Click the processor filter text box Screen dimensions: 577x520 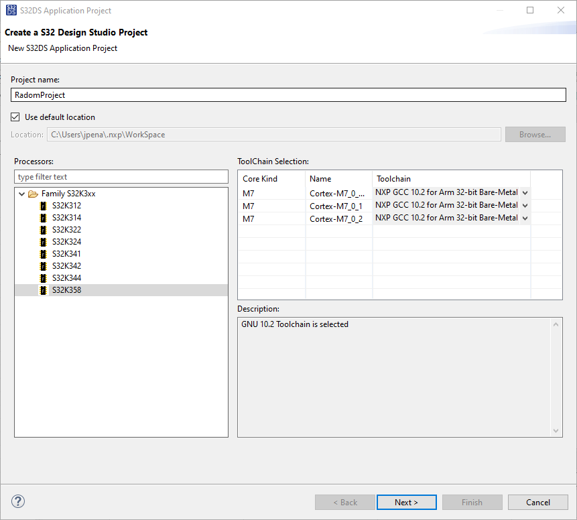pos(121,176)
